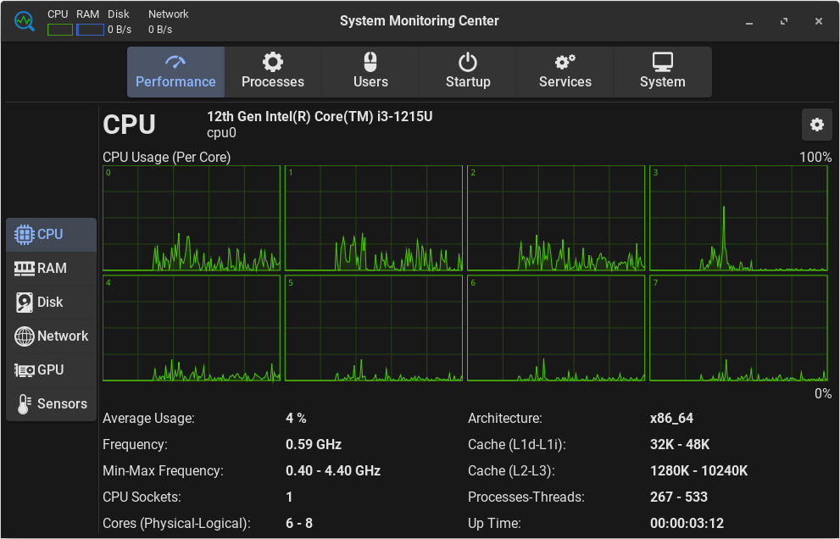
Task: Select the Performance tab
Action: click(175, 72)
